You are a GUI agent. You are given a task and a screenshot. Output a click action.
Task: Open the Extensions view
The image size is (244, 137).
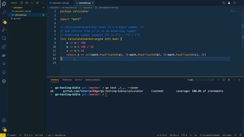coord(4,47)
